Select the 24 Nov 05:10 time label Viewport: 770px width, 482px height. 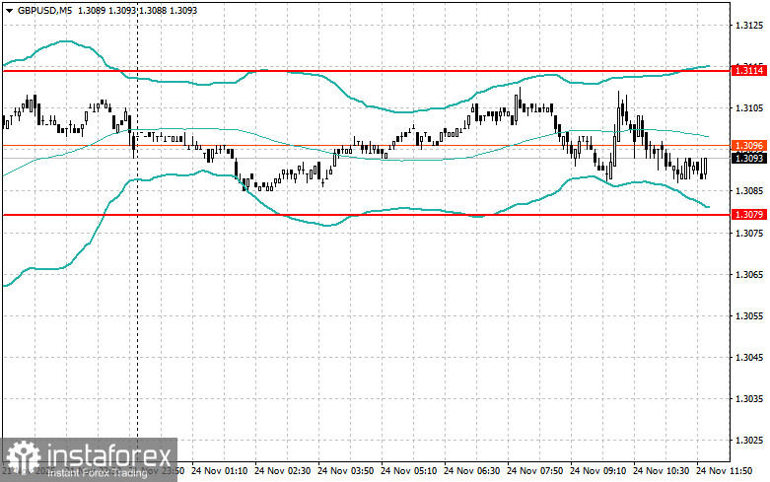coord(408,471)
